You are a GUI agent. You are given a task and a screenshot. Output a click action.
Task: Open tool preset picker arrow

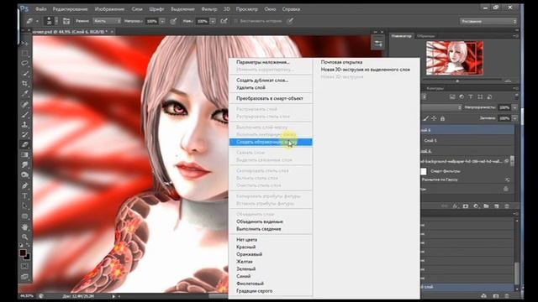pos(37,21)
